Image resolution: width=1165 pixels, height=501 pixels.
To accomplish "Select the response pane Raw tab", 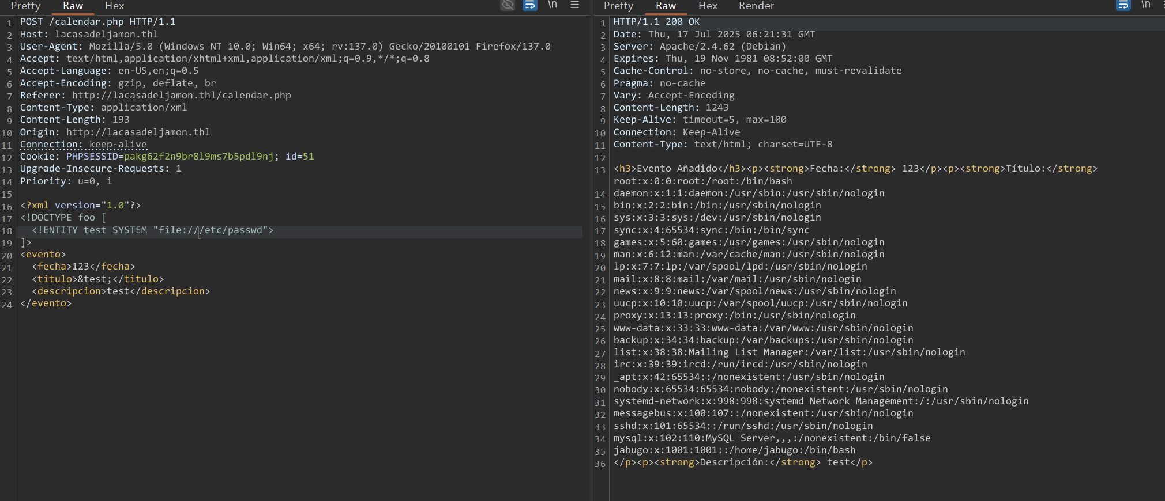I will (x=666, y=6).
